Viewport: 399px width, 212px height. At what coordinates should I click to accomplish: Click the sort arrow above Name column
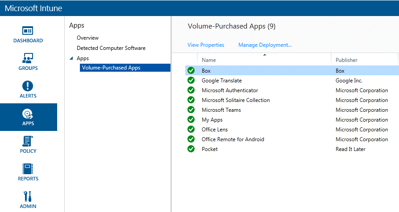pyautogui.click(x=265, y=55)
